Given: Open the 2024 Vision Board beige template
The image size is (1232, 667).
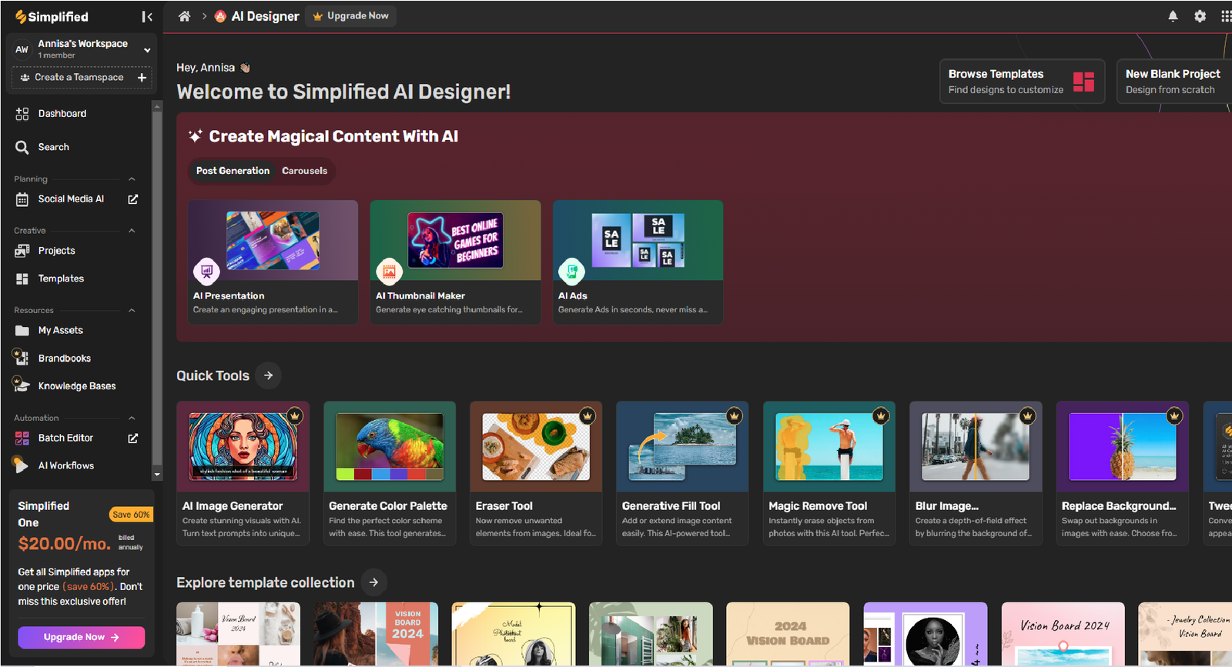Looking at the screenshot, I should [788, 634].
